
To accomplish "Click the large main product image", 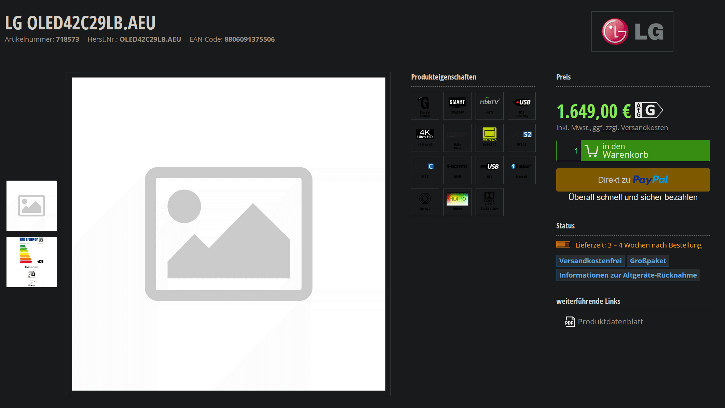I will coord(229,234).
